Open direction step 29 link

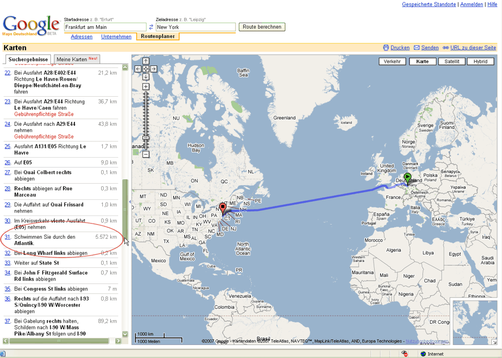coord(8,204)
